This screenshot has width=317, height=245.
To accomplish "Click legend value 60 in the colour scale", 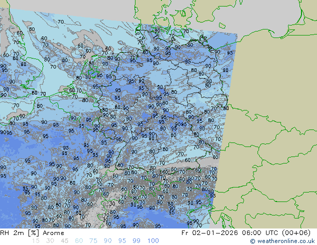I will coord(79,241).
